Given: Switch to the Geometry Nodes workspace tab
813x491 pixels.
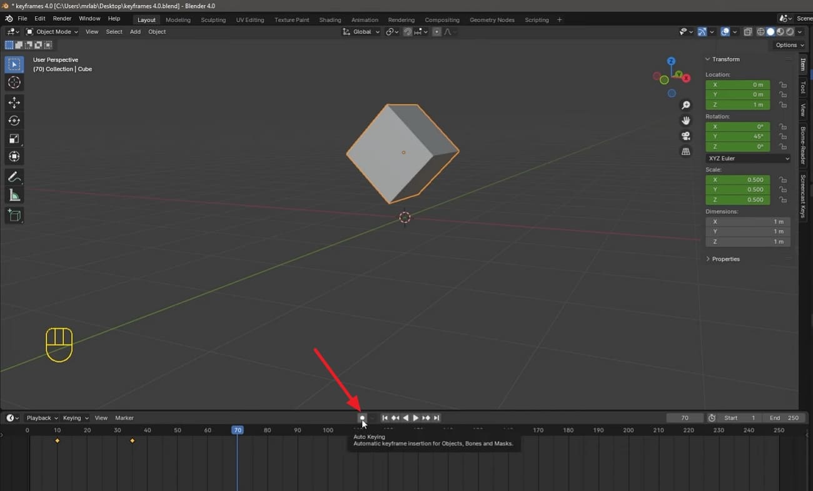Looking at the screenshot, I should (x=492, y=20).
